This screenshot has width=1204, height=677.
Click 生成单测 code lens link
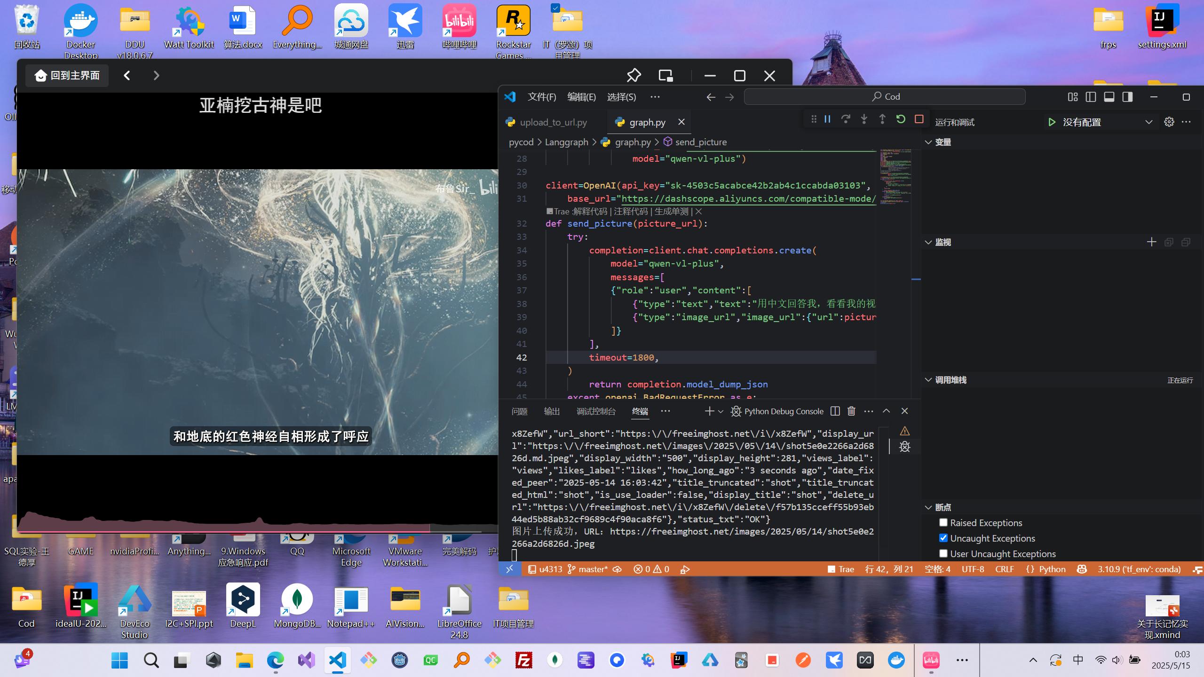pos(671,212)
